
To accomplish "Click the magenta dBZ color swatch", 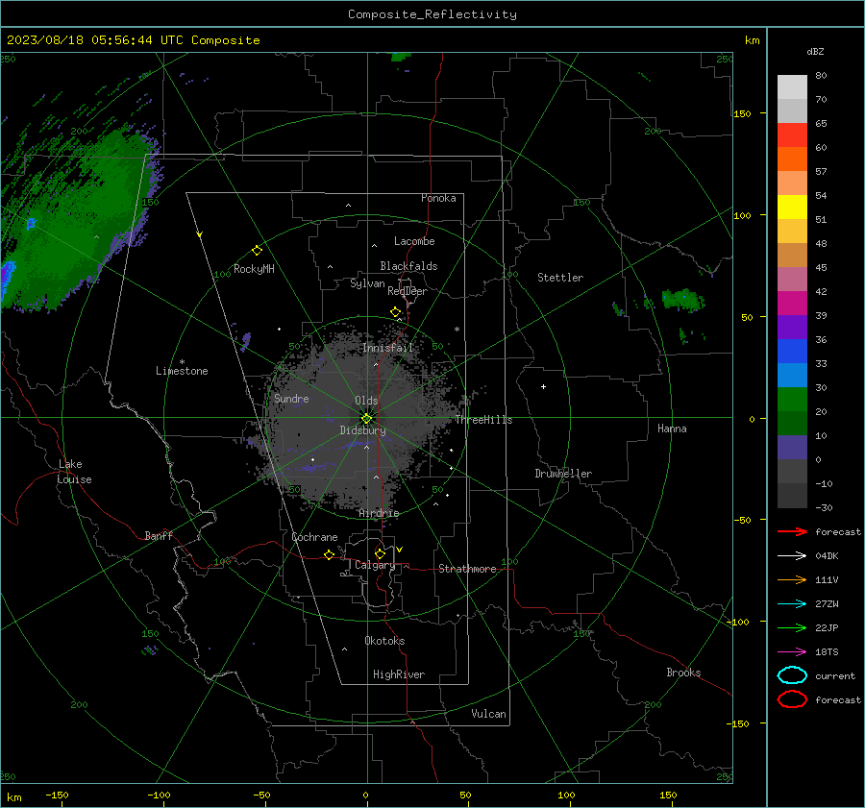I will (x=792, y=304).
